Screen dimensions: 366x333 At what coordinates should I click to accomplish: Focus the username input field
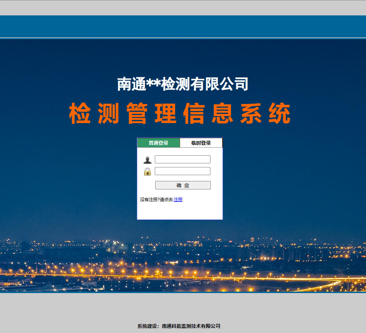pos(182,159)
